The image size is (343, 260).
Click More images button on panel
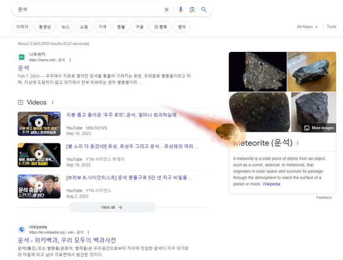pos(319,128)
